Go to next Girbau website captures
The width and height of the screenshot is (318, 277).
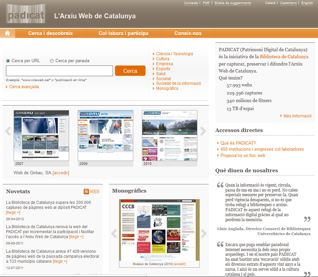click(x=203, y=131)
